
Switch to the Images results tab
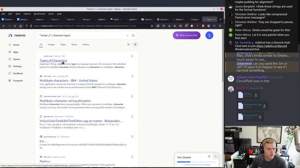pos(51,44)
